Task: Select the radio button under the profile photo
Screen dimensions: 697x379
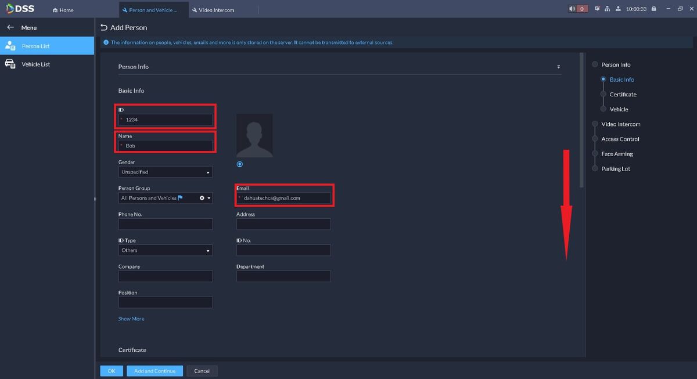Action: pos(240,164)
